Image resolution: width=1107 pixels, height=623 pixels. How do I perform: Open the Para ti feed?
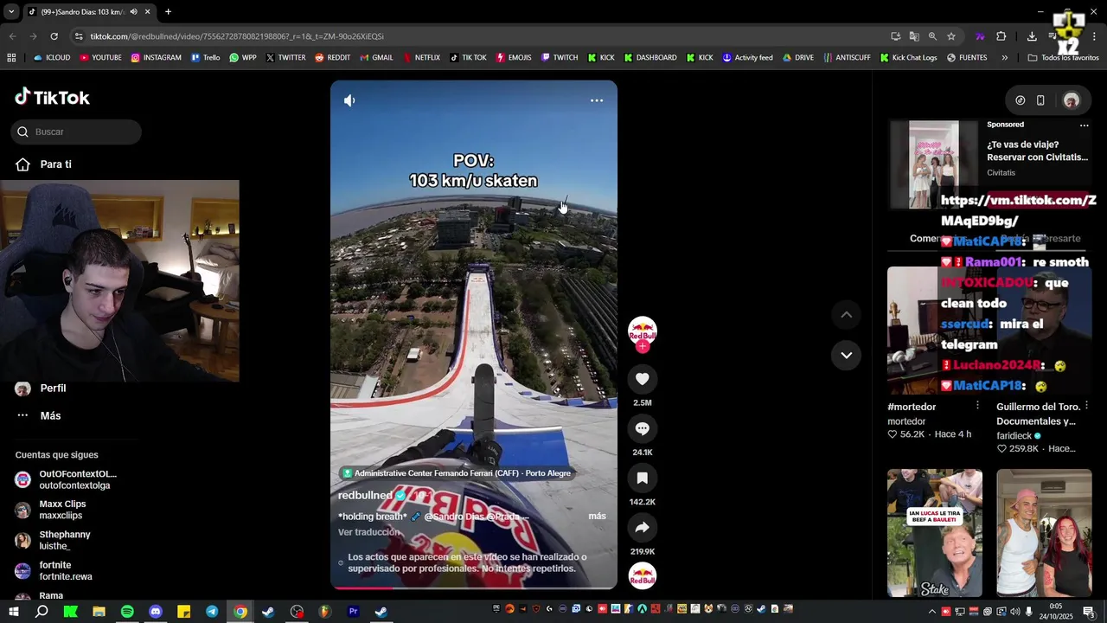(55, 164)
